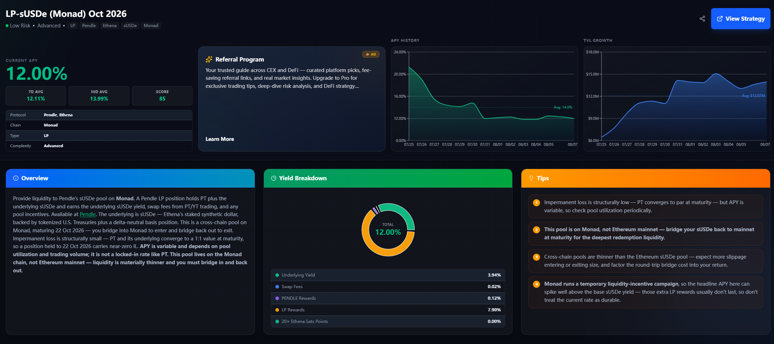
Task: Click the external-link icon in View Strategy
Action: (720, 19)
